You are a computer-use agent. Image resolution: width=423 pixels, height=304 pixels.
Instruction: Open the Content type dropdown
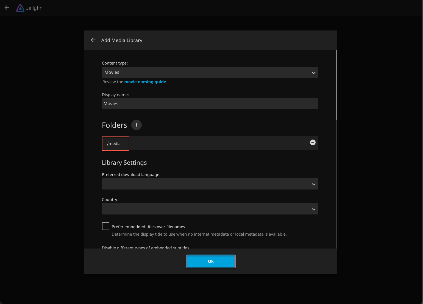click(x=210, y=72)
